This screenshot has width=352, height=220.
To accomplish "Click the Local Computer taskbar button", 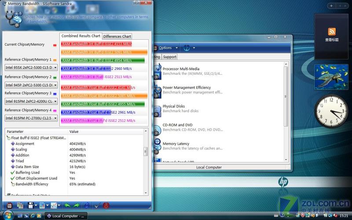I will 65,216.
